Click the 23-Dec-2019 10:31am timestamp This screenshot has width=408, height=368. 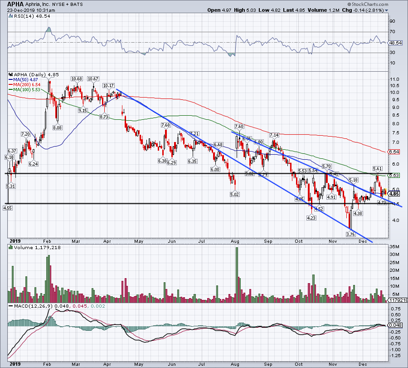[x=31, y=10]
